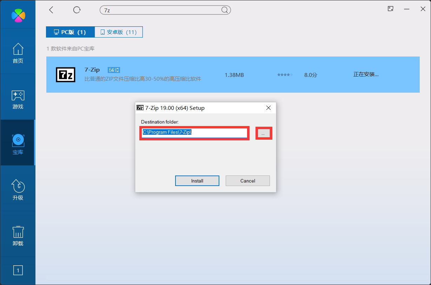Click the 8.0分 score
The height and width of the screenshot is (285, 431).
coord(311,75)
